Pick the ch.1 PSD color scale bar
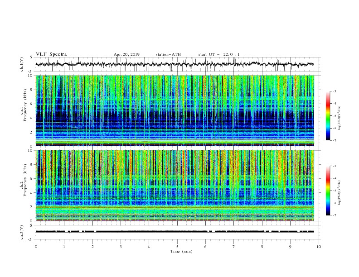The height and width of the screenshot is (277, 359). point(328,116)
